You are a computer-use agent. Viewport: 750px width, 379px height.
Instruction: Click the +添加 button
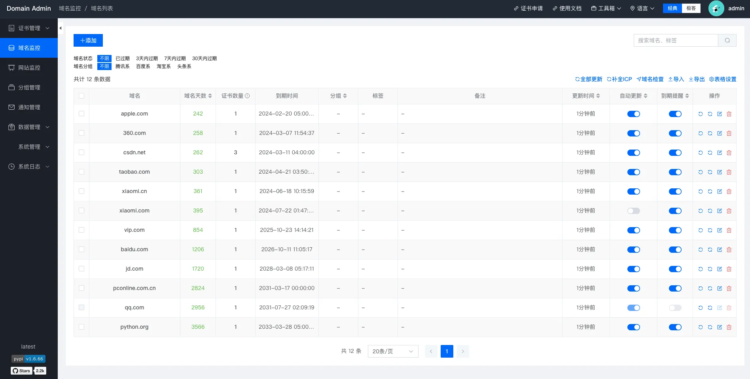coord(88,40)
